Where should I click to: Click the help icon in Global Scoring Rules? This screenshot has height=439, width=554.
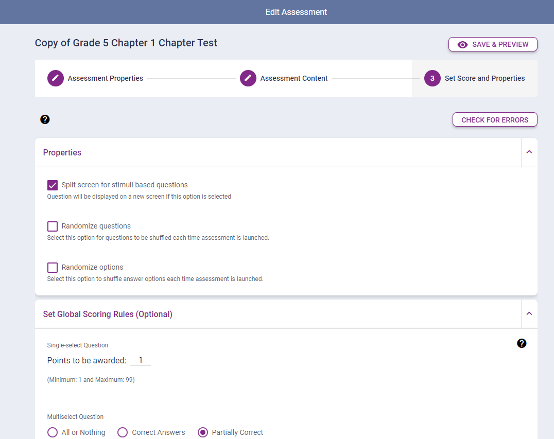tap(522, 343)
